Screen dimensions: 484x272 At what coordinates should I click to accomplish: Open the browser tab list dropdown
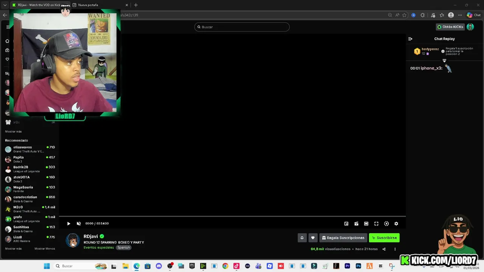click(5, 5)
